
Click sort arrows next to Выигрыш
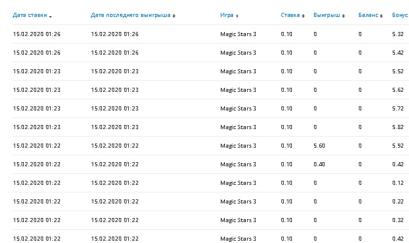tap(343, 16)
